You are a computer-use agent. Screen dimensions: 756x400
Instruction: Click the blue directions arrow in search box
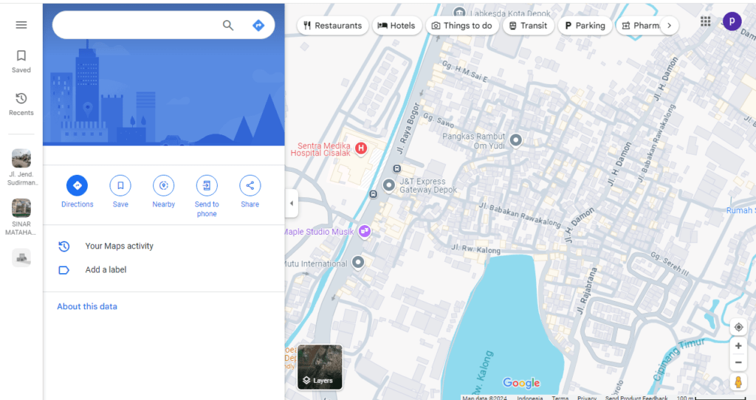(258, 25)
